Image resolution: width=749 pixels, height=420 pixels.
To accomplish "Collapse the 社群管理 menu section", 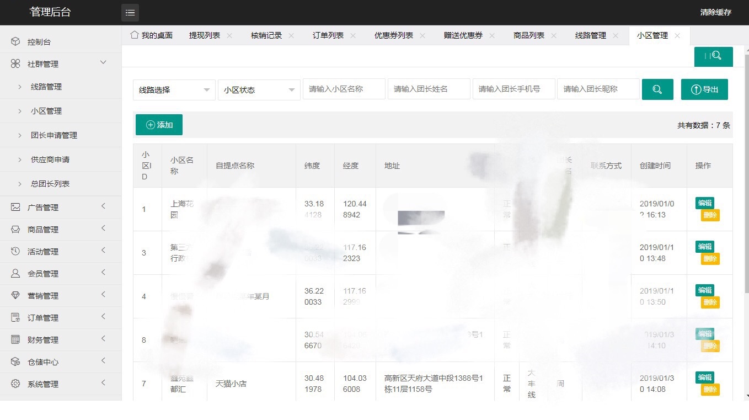I will (103, 63).
